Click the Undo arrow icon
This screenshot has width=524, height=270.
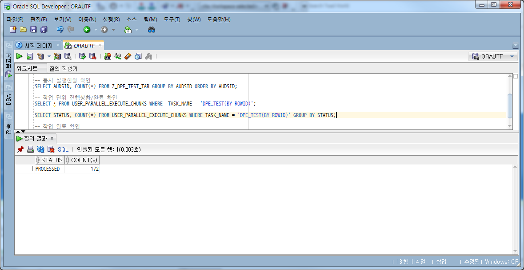click(x=60, y=30)
